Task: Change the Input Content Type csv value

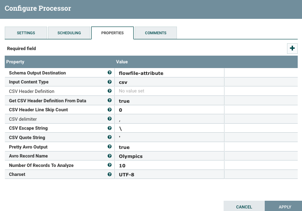Action: 170,82
